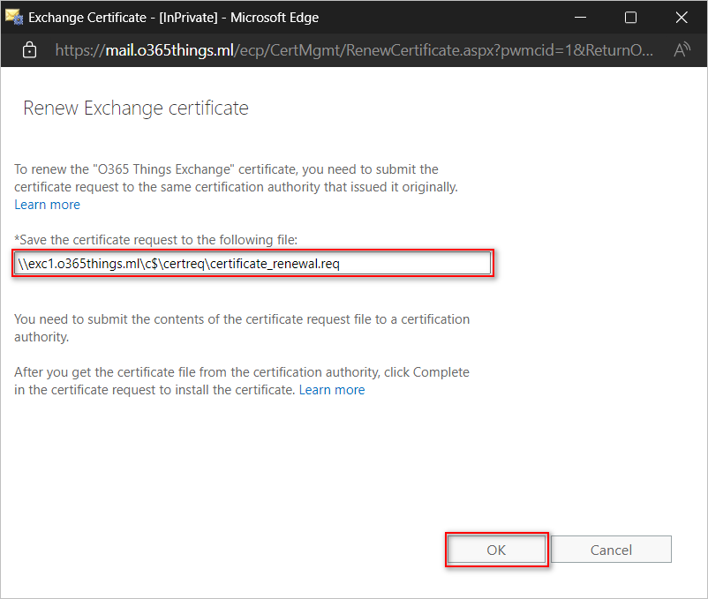Click OK to save the certificate request
Screen dimensions: 708x599
[496, 550]
